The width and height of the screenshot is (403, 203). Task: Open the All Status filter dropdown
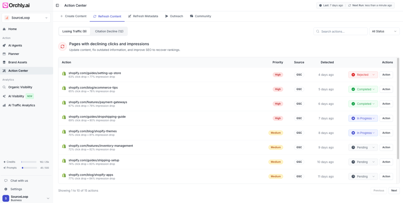coord(384,31)
